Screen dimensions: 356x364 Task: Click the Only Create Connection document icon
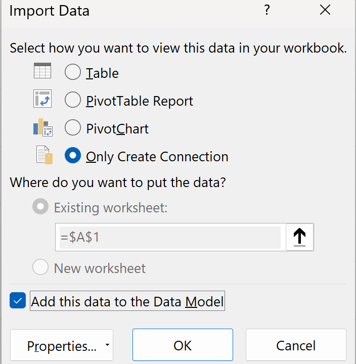click(45, 155)
